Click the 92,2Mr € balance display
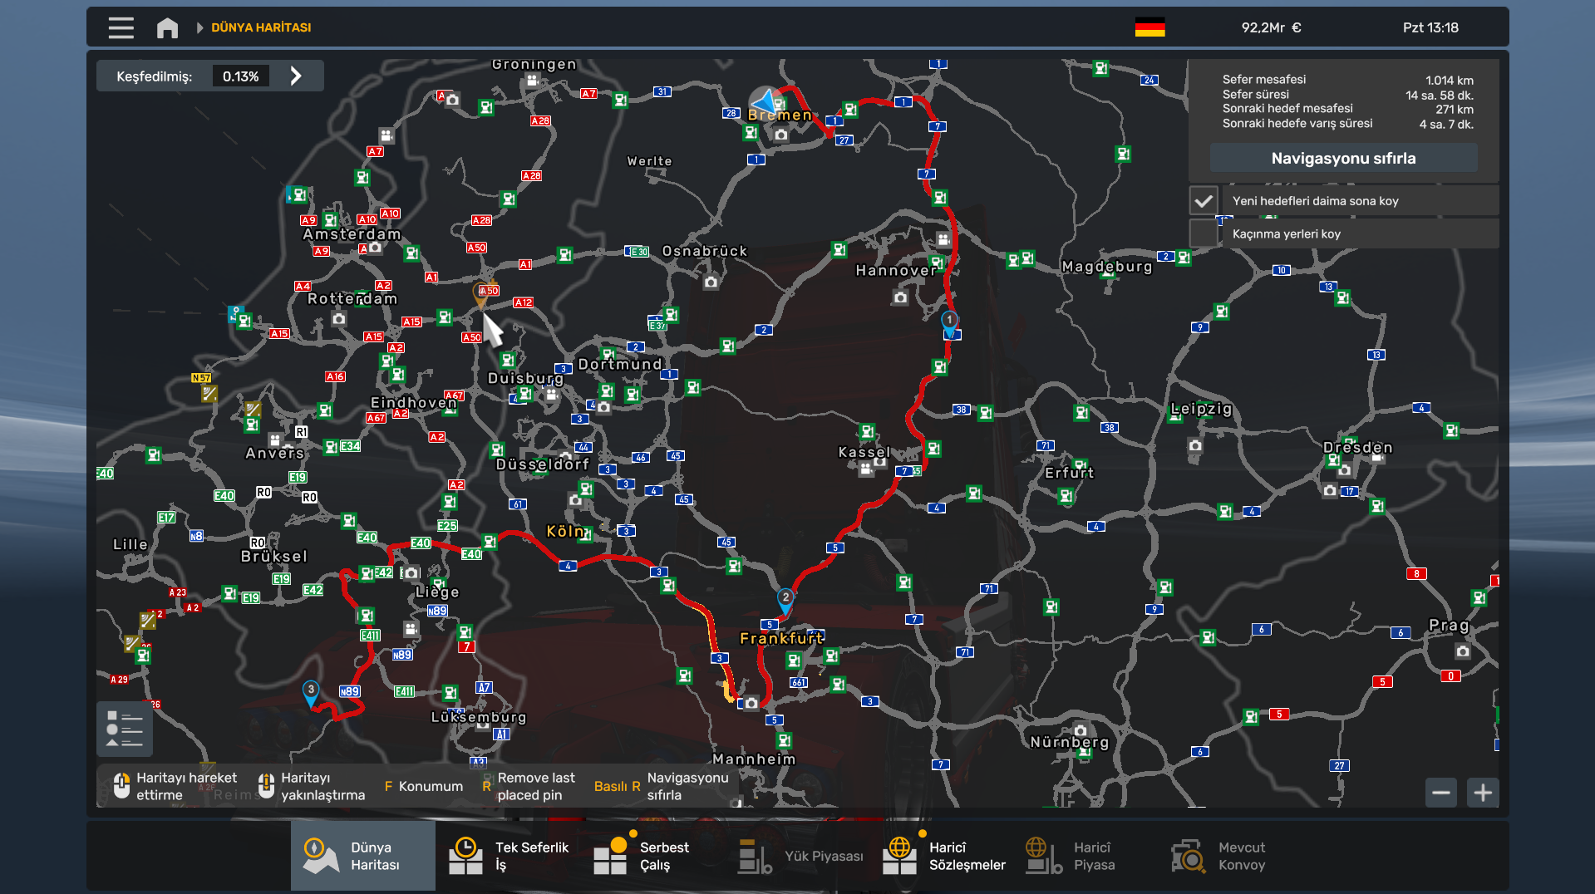This screenshot has width=1595, height=894. coord(1272,27)
